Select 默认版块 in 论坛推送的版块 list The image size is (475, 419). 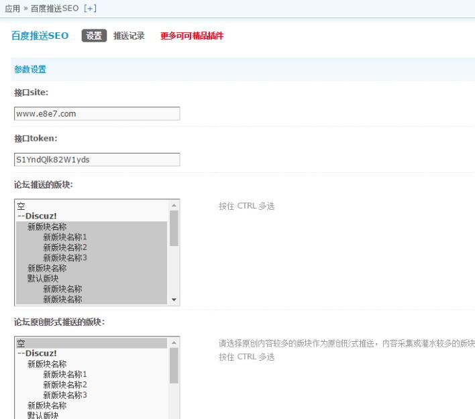(x=91, y=278)
